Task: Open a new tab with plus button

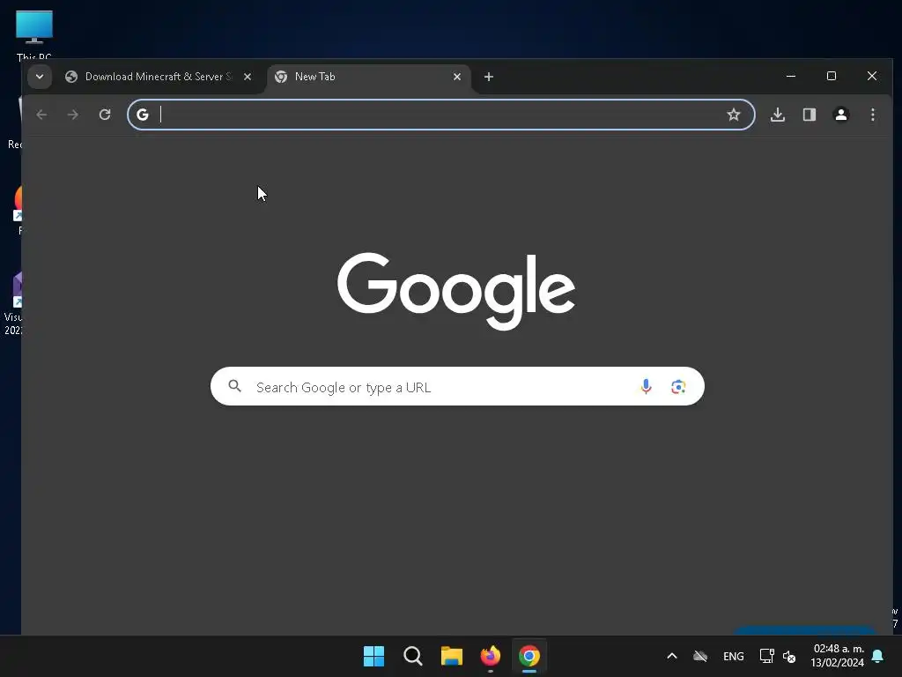Action: (488, 77)
